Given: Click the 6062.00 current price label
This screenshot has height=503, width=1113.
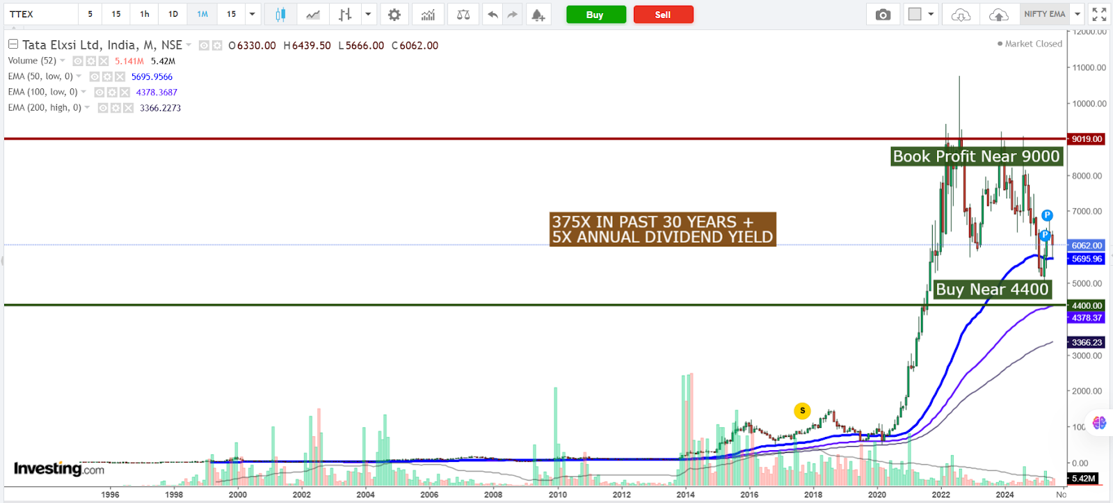Looking at the screenshot, I should point(1087,246).
